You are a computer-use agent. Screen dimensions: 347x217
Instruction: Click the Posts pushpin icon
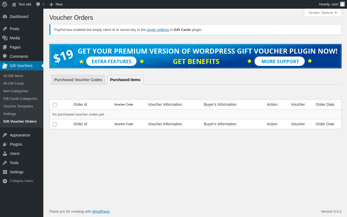(5, 29)
